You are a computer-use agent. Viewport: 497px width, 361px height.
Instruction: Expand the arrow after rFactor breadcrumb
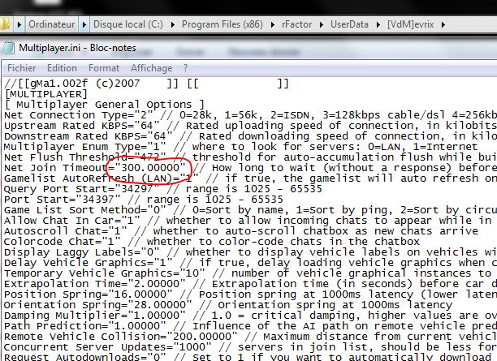(x=322, y=24)
